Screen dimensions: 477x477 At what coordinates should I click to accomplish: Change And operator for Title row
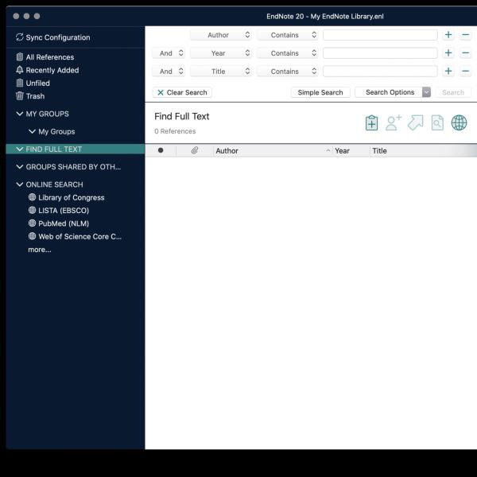pyautogui.click(x=169, y=72)
